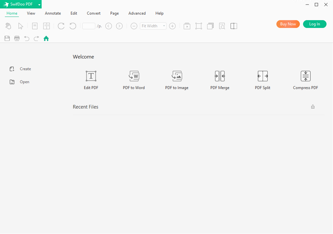This screenshot has width=333, height=234.
Task: Zoom out with minus circle
Action: click(134, 26)
